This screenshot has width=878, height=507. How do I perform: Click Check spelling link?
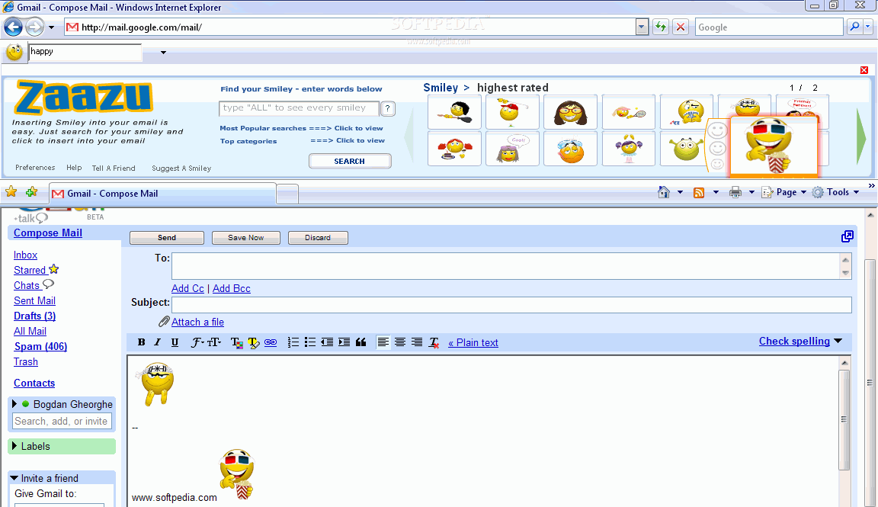(x=794, y=341)
